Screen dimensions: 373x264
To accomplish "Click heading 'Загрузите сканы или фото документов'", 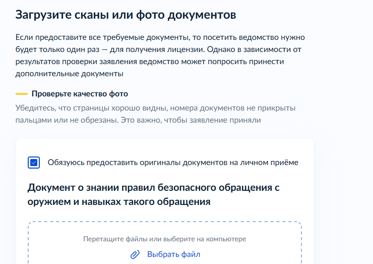I will [126, 15].
